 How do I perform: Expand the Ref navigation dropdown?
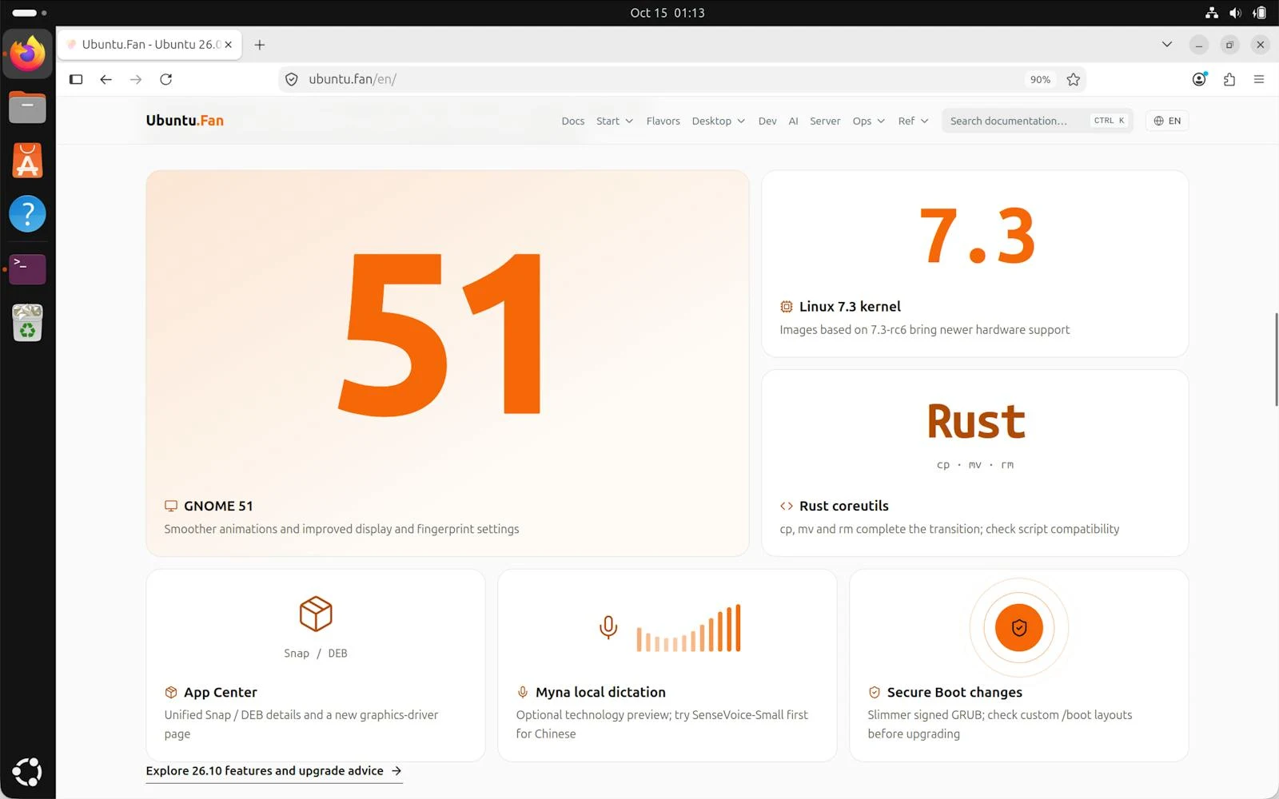(913, 121)
